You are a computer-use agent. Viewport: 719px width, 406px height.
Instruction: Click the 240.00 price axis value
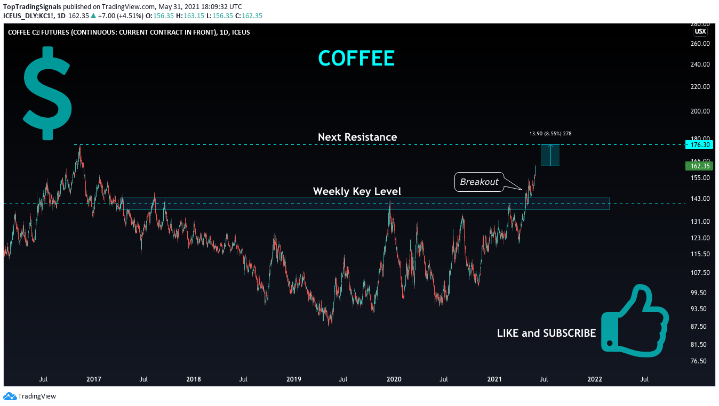pyautogui.click(x=701, y=64)
